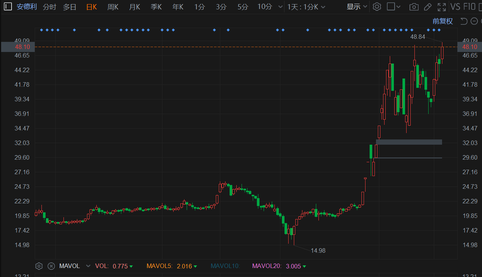This screenshot has width=482, height=277.
Task: Expand the 1天:1分K period dropdown
Action: click(306, 7)
